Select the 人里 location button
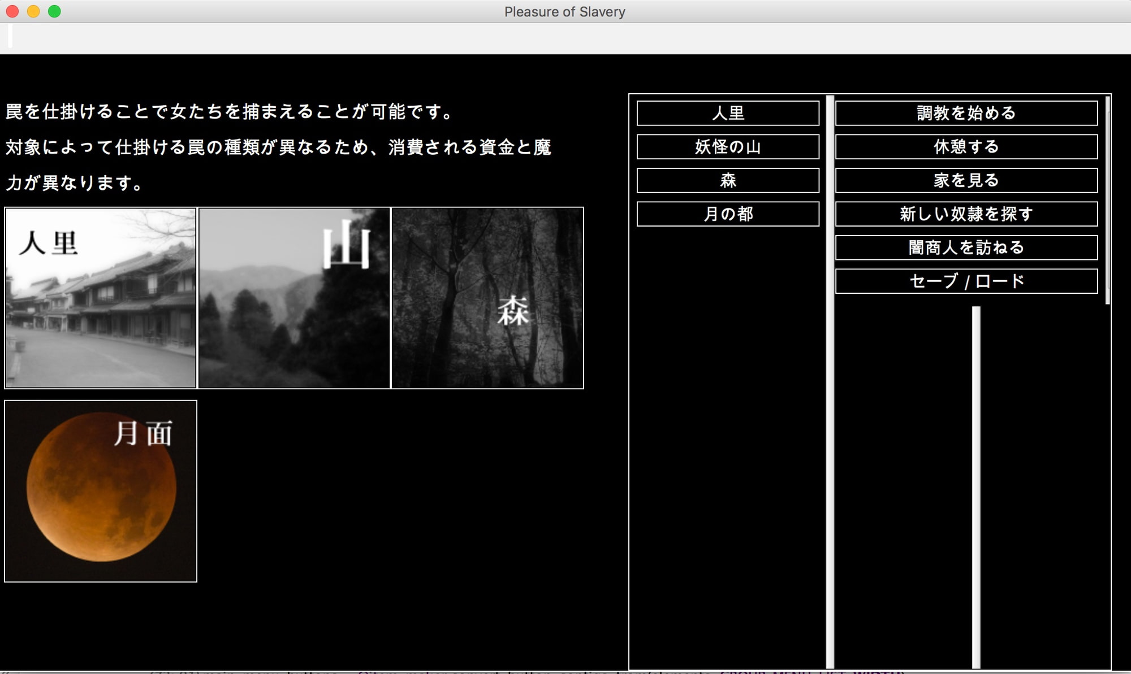 (x=727, y=113)
